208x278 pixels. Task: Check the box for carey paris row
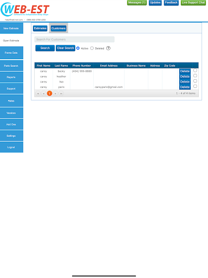195,86
